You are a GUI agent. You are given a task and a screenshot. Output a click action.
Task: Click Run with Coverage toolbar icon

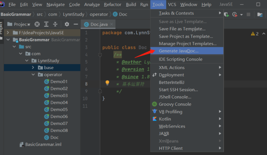click(227, 15)
